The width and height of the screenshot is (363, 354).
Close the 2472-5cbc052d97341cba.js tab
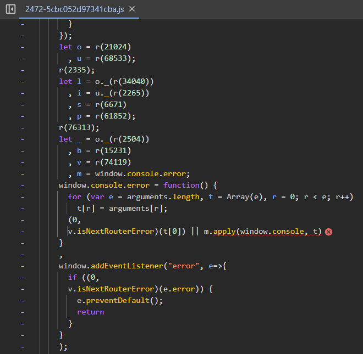point(132,9)
